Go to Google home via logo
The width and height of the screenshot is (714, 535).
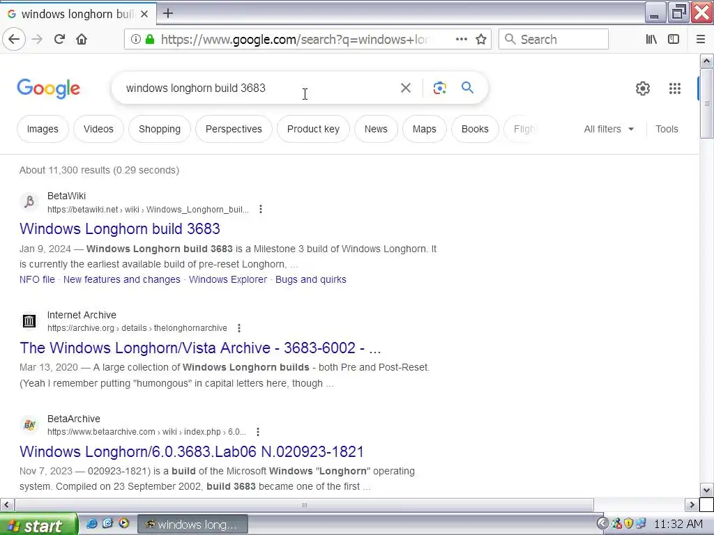(x=48, y=88)
